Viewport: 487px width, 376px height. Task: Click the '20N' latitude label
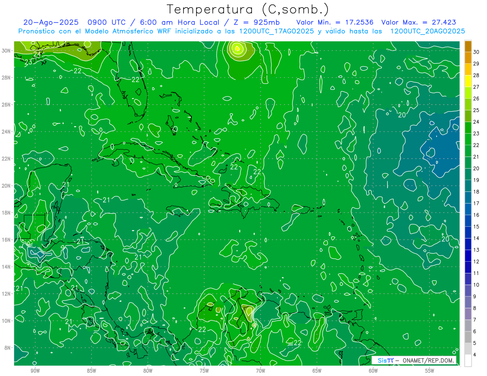pos(6,186)
